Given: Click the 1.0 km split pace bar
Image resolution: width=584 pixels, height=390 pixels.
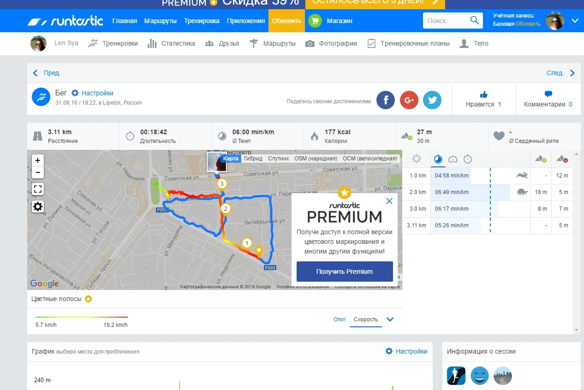Looking at the screenshot, I should (450, 176).
